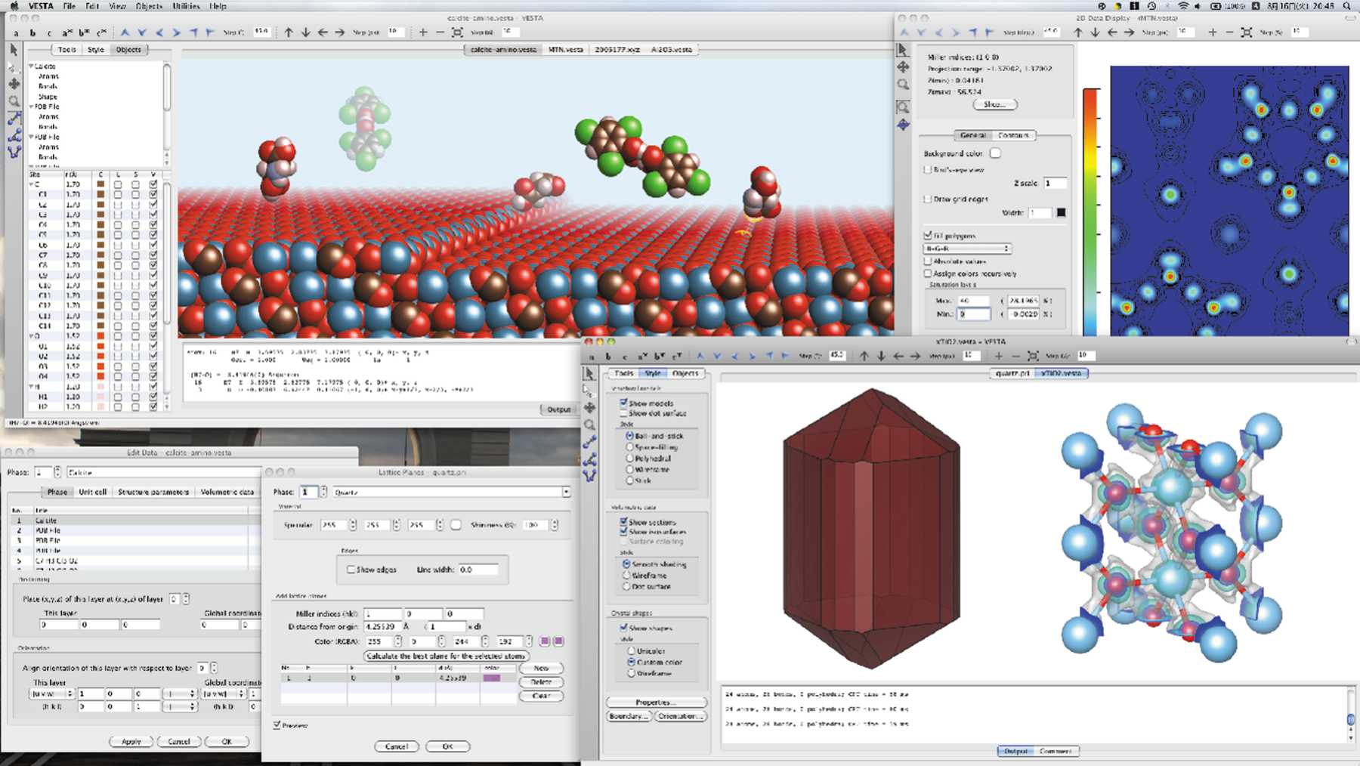Collapse the C site group in atom list
Image resolution: width=1360 pixels, height=766 pixels.
[x=31, y=184]
